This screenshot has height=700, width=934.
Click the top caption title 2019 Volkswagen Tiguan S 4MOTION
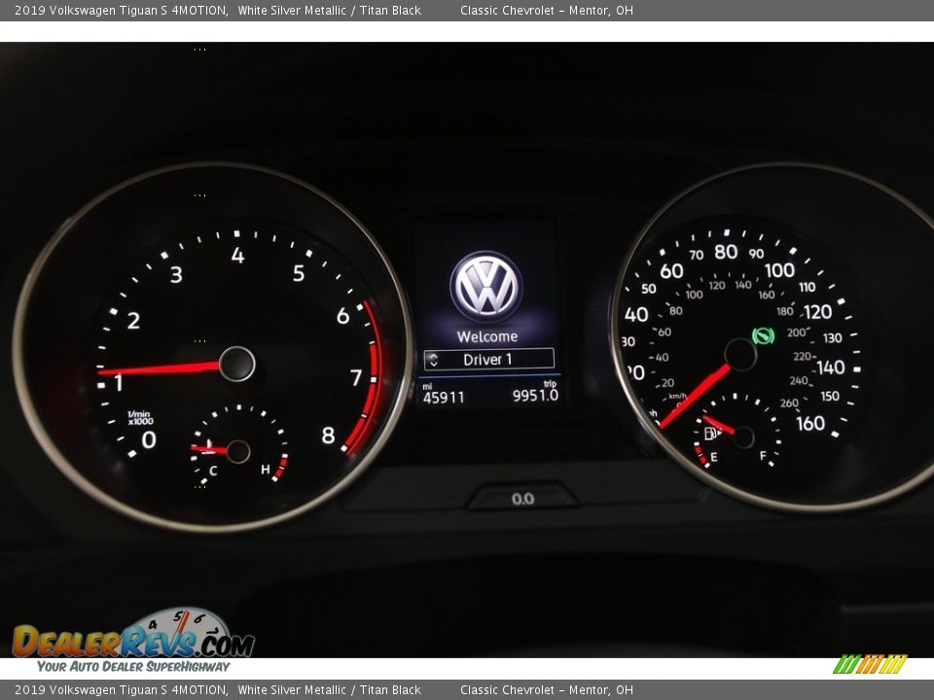pyautogui.click(x=121, y=10)
